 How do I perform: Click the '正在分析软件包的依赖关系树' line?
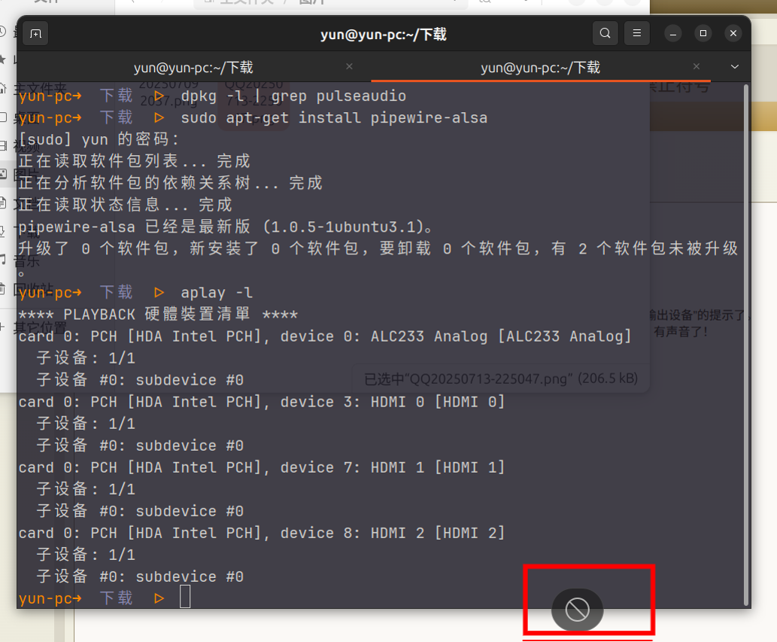(171, 183)
